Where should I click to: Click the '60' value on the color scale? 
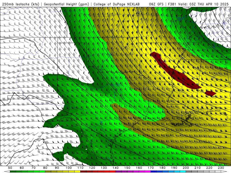click(x=22, y=168)
